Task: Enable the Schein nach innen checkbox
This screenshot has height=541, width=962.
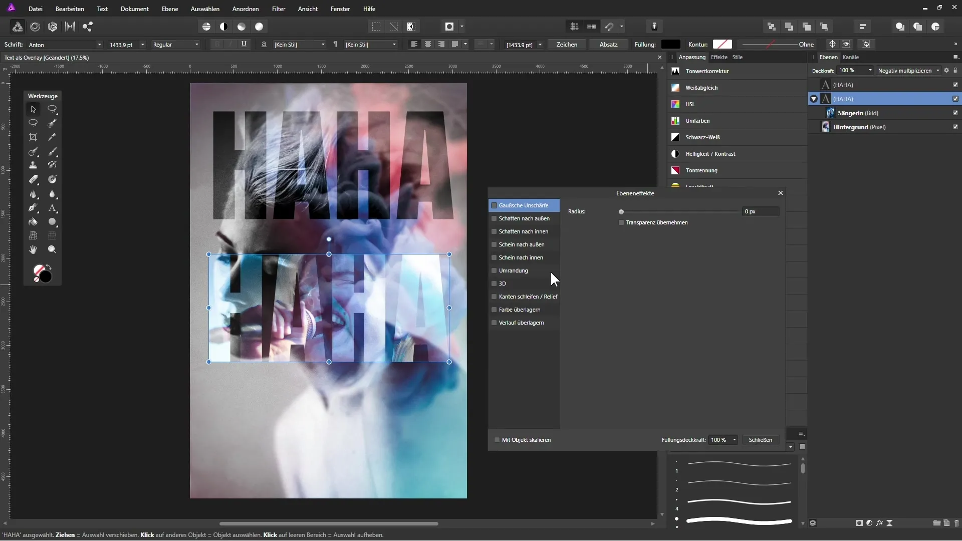Action: (494, 257)
